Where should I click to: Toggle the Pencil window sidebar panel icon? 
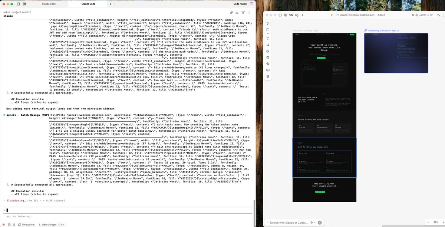click(280, 15)
